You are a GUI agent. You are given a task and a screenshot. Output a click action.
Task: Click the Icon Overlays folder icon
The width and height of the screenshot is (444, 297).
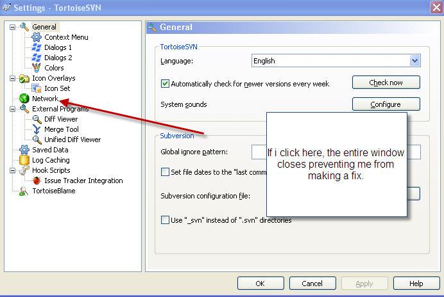coord(24,78)
